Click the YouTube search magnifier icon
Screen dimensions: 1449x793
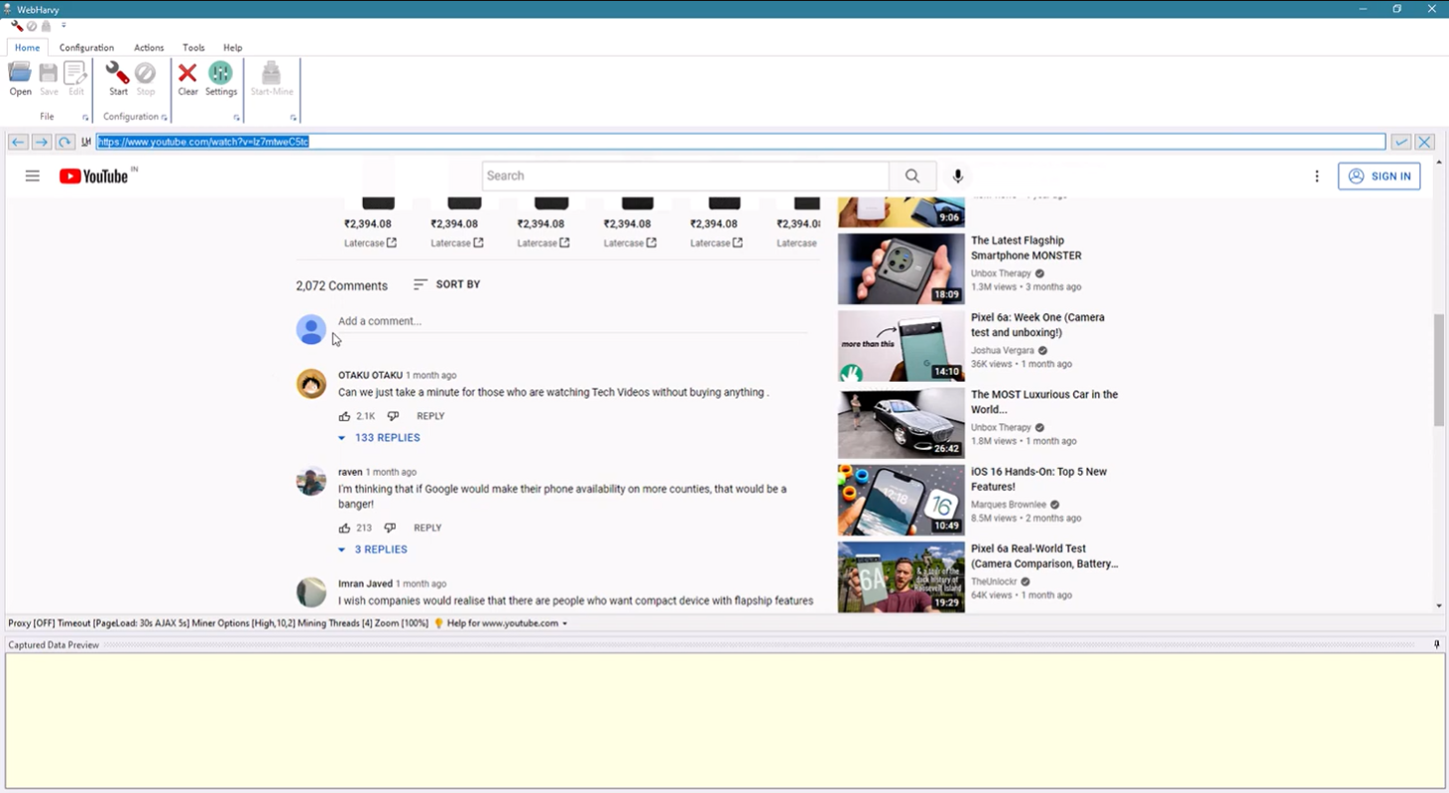coord(911,176)
